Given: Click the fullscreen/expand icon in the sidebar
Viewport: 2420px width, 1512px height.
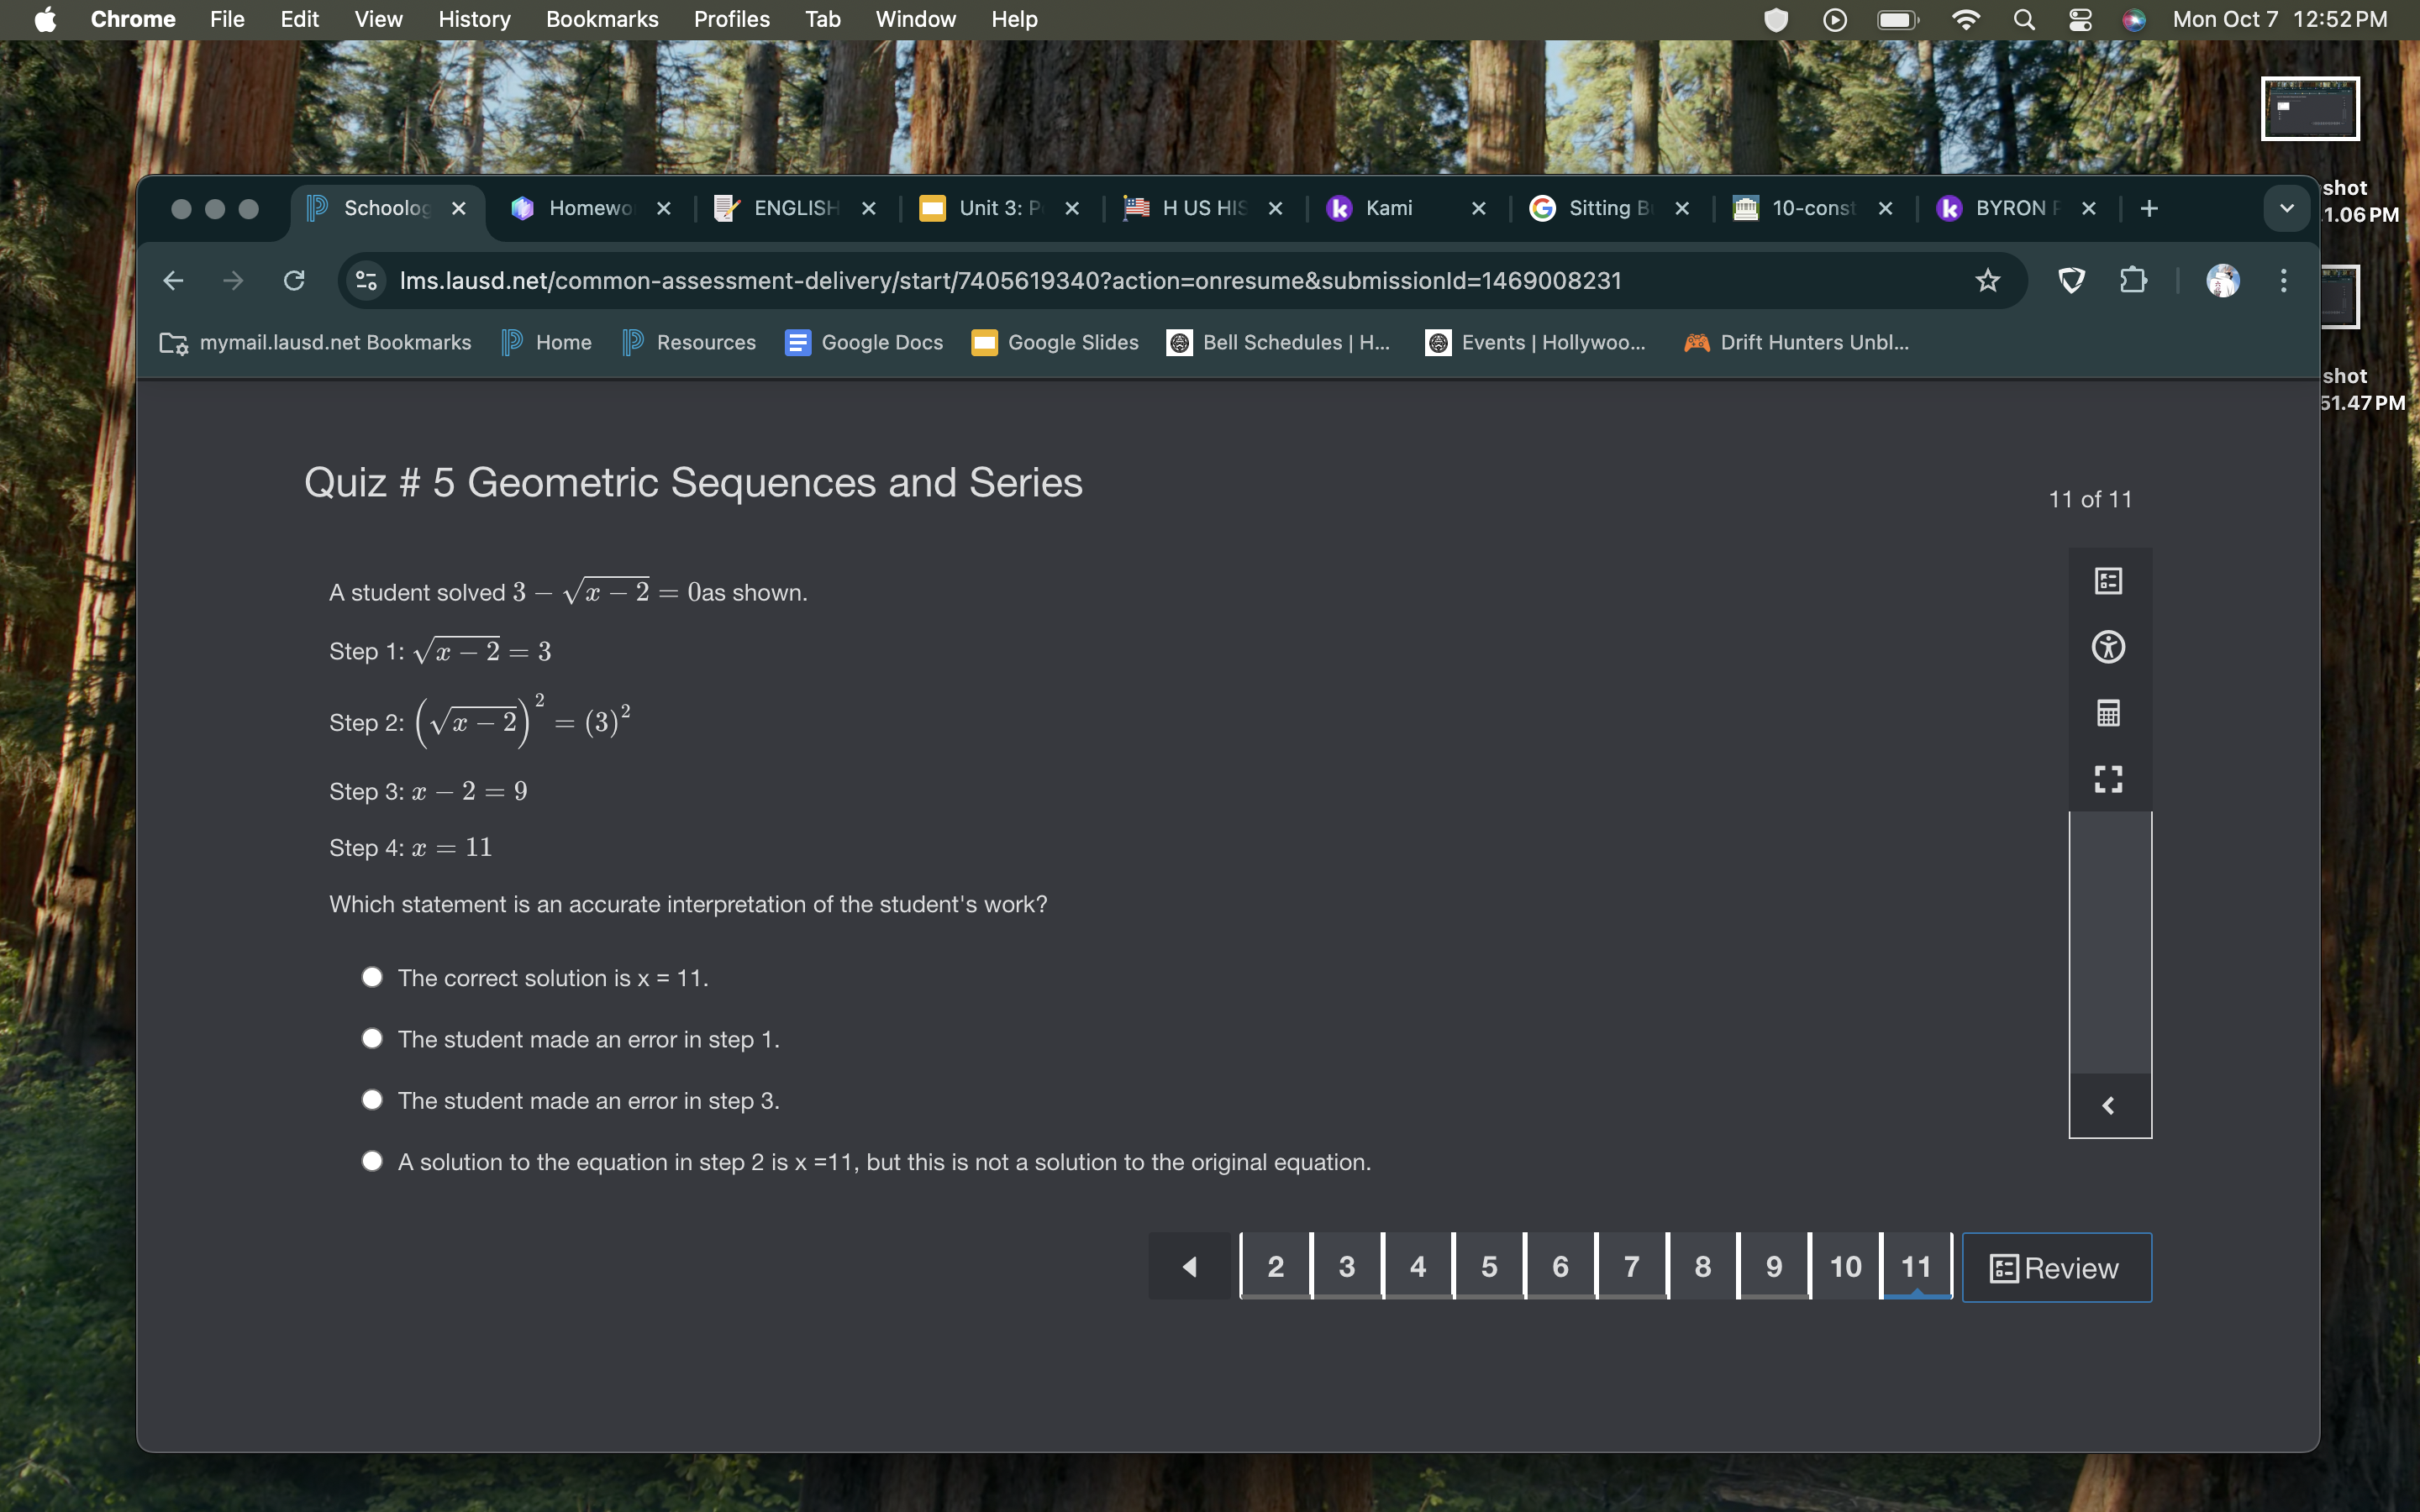Looking at the screenshot, I should pyautogui.click(x=2108, y=777).
